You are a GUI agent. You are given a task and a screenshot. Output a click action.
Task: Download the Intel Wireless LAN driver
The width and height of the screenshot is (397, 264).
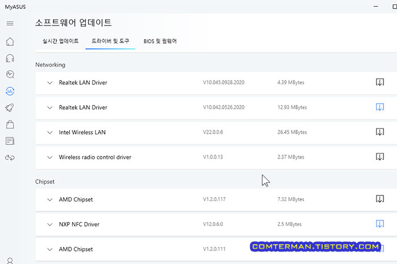point(380,132)
